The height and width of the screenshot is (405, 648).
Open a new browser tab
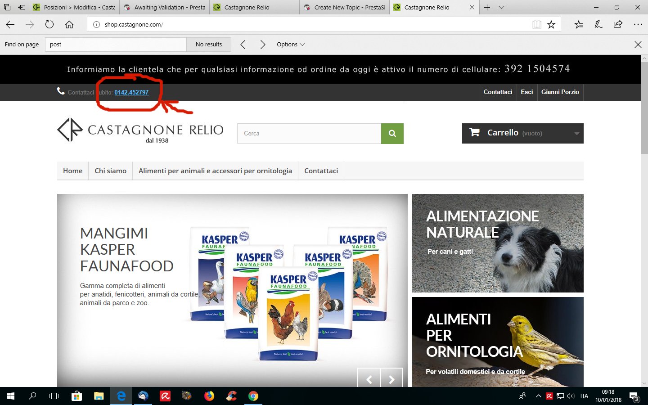pyautogui.click(x=487, y=7)
